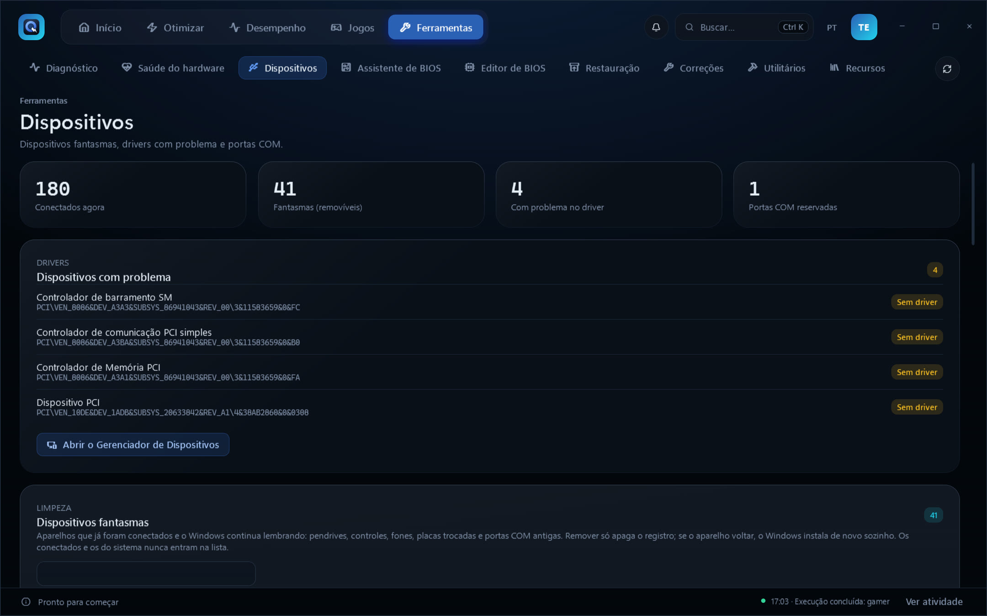This screenshot has height=616, width=987.
Task: Click the 41 Fantasmas (removíveis) card
Action: (x=371, y=194)
